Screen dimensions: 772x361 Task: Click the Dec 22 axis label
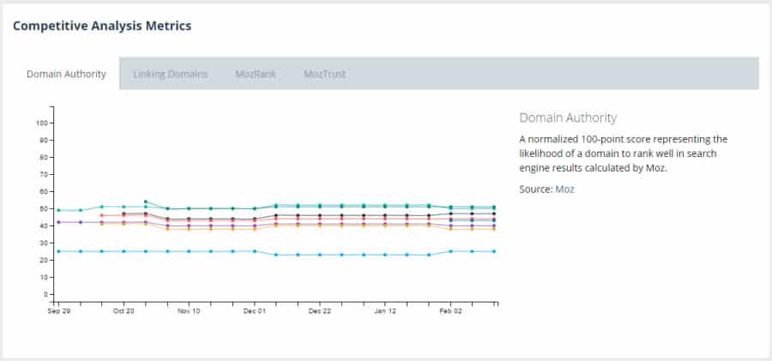coord(320,311)
